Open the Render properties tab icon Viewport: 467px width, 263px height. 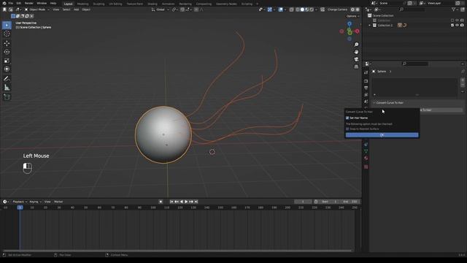pos(366,81)
